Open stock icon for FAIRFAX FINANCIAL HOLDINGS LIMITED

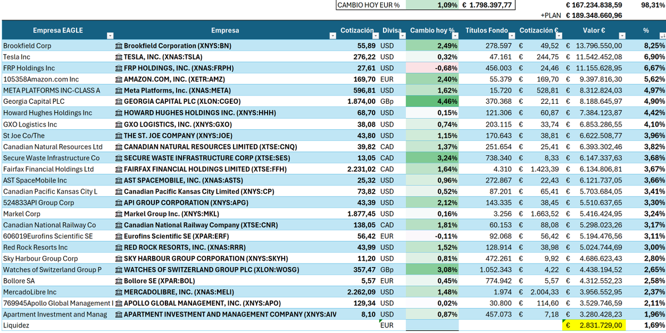119,169
